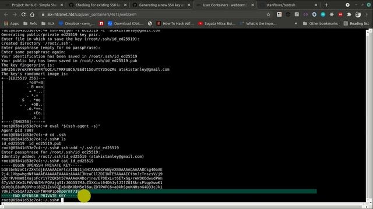Click the '[SHA256]' randomart footer line
This screenshot has height=209, width=373.
tap(23, 122)
